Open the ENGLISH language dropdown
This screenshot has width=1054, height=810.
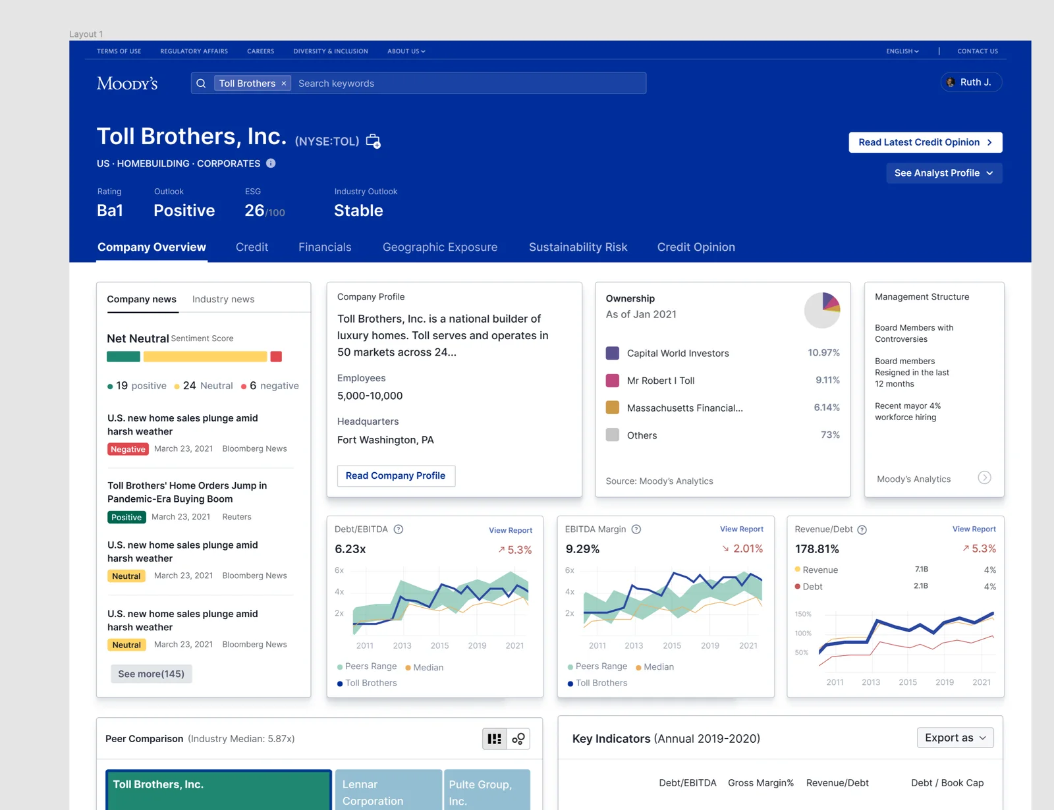[x=902, y=51]
